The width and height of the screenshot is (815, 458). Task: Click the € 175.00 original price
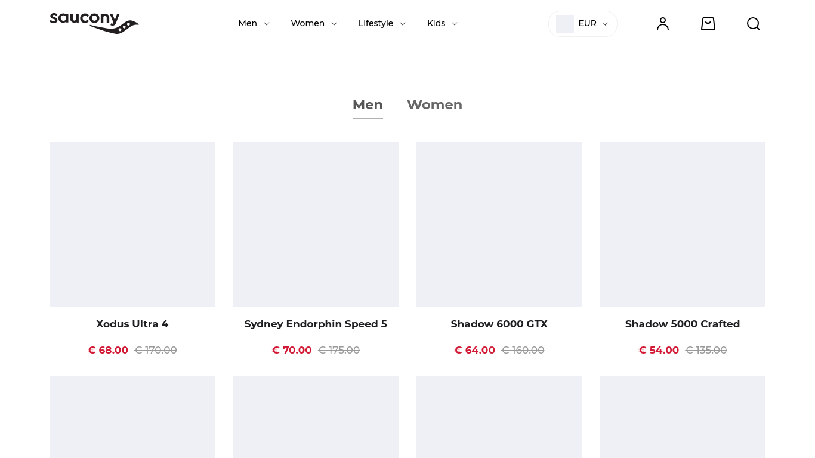(x=339, y=350)
